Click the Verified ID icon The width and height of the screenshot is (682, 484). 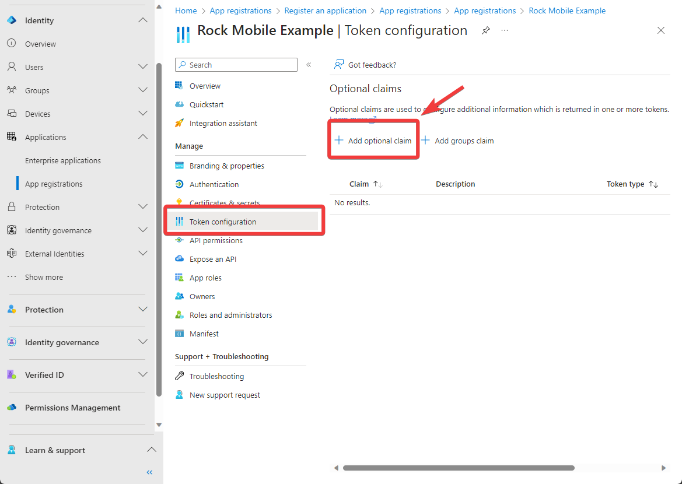12,374
